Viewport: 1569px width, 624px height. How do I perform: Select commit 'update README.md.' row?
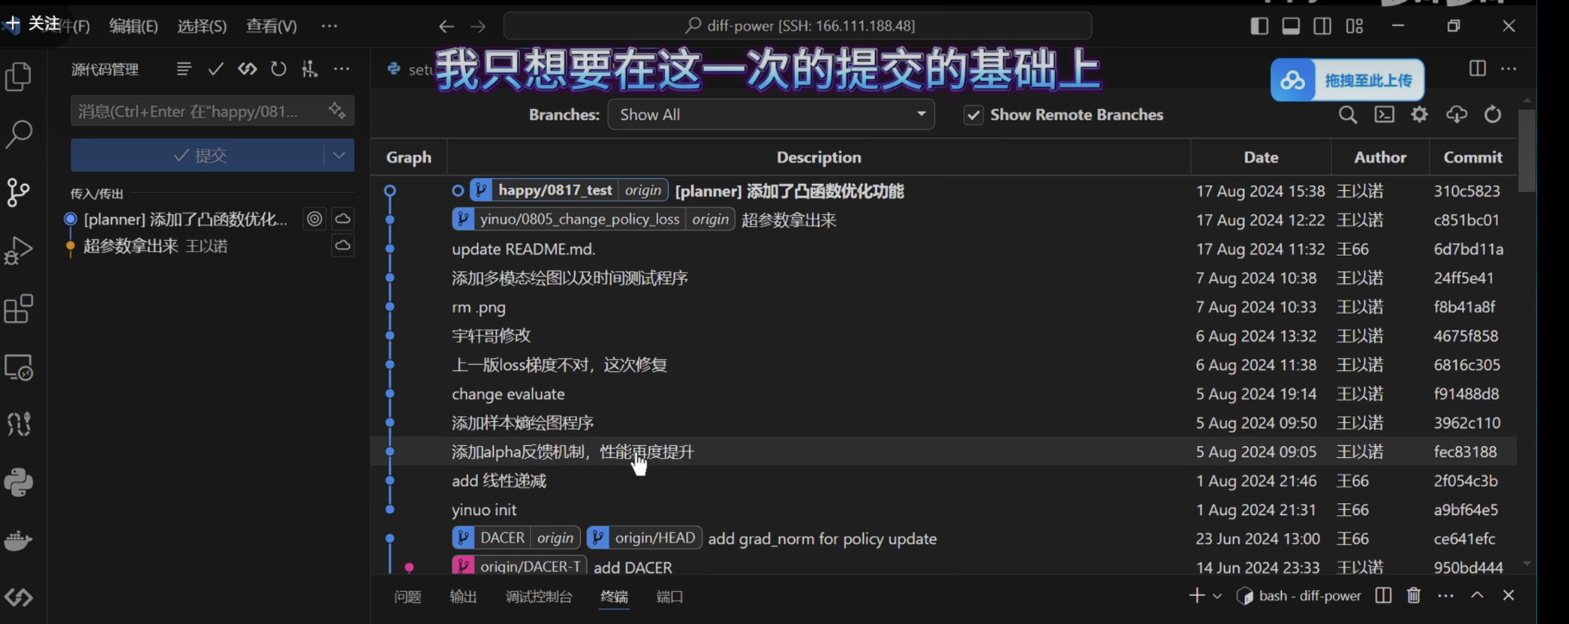click(944, 249)
